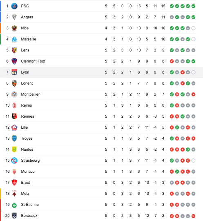This screenshot has height=221, width=203.
Task: Click the Marseille OM logo
Action: [x=14, y=39]
